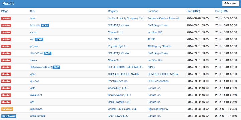Open Nominet UK registry in .cymru row
The width and height of the screenshot is (241, 120).
click(115, 32)
